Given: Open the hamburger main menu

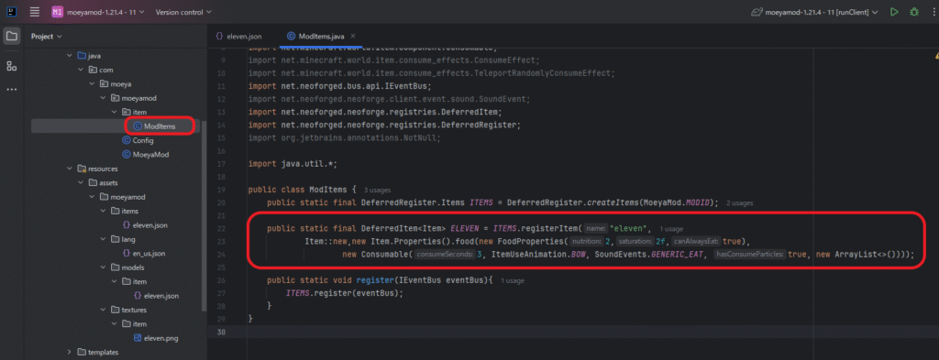Looking at the screenshot, I should [x=35, y=12].
